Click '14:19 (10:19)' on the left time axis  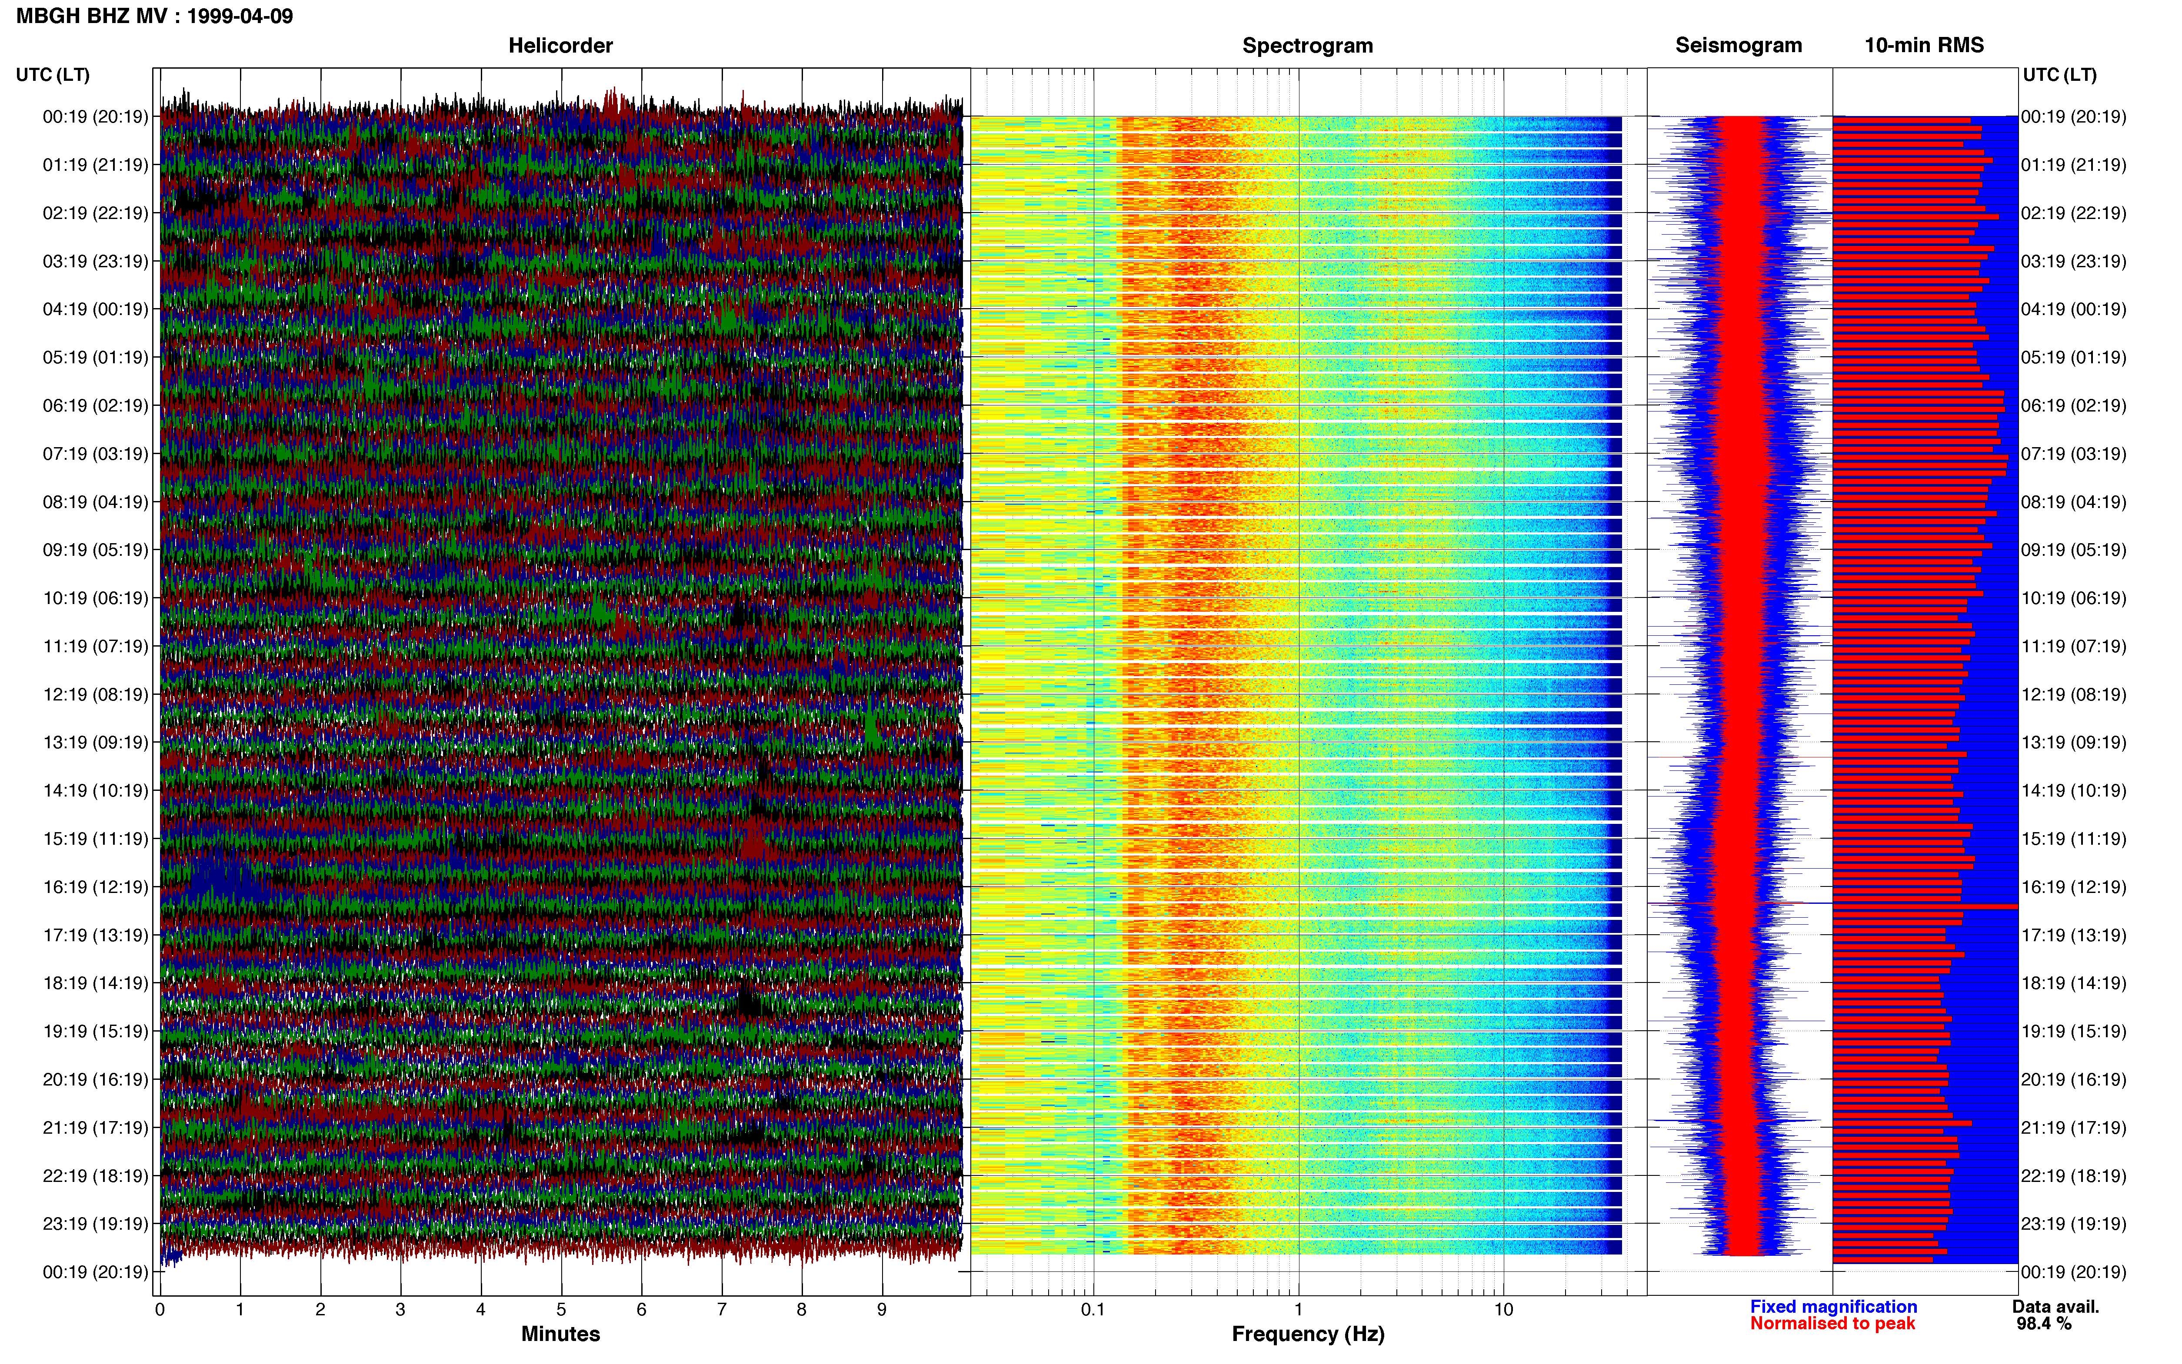pos(96,791)
